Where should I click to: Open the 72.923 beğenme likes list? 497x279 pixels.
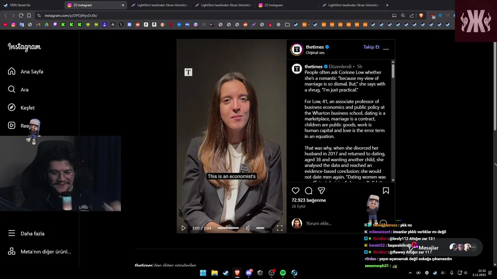click(309, 200)
